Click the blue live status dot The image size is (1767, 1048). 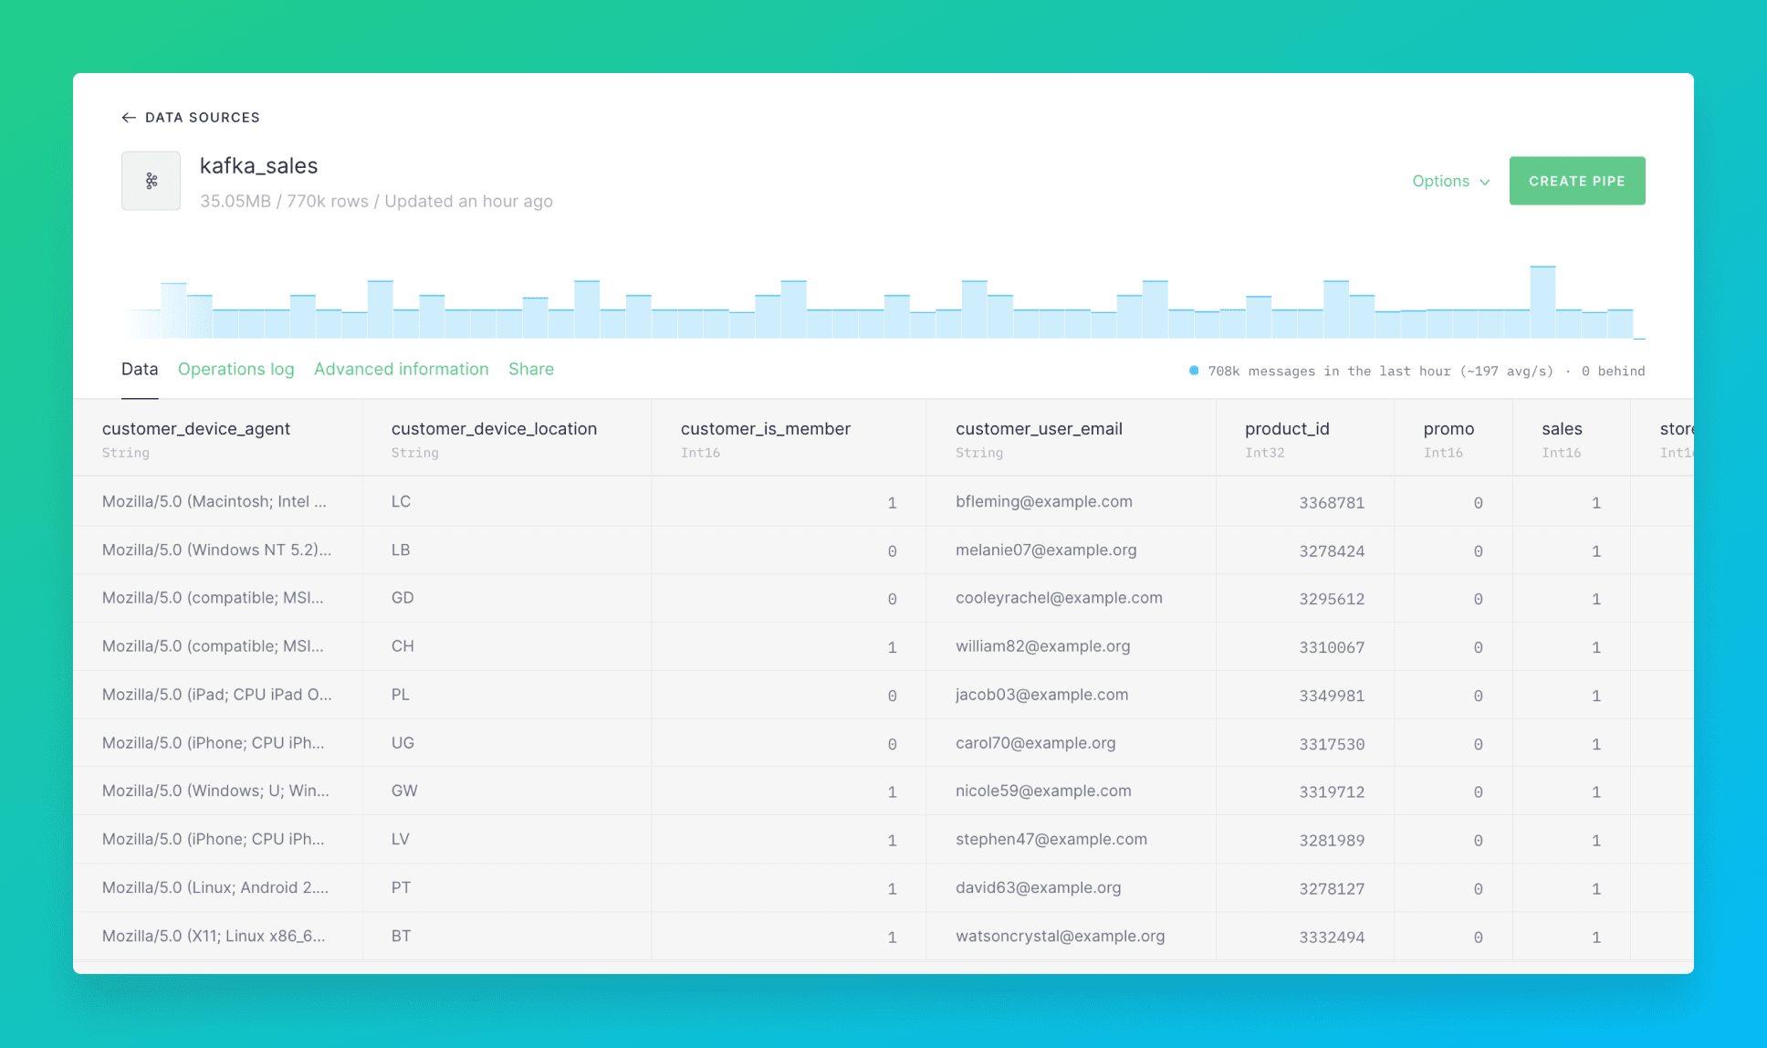1194,371
